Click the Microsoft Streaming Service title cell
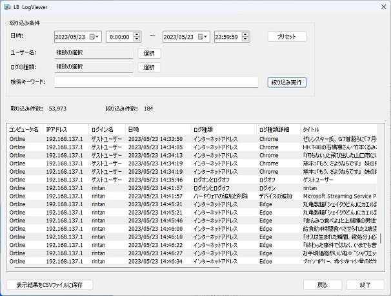This screenshot has height=296, width=391. 339,196
